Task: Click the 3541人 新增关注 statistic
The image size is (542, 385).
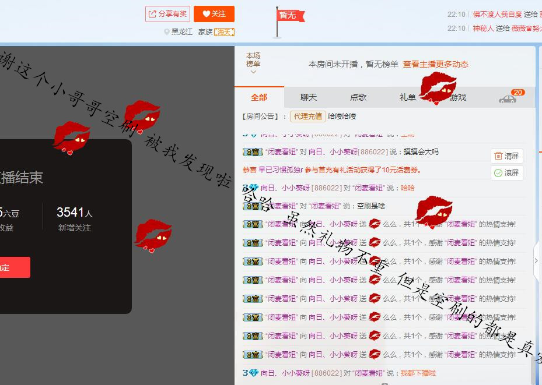Action: pyautogui.click(x=75, y=218)
